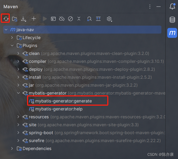Click Analyze Dependencies icon

pos(89,19)
